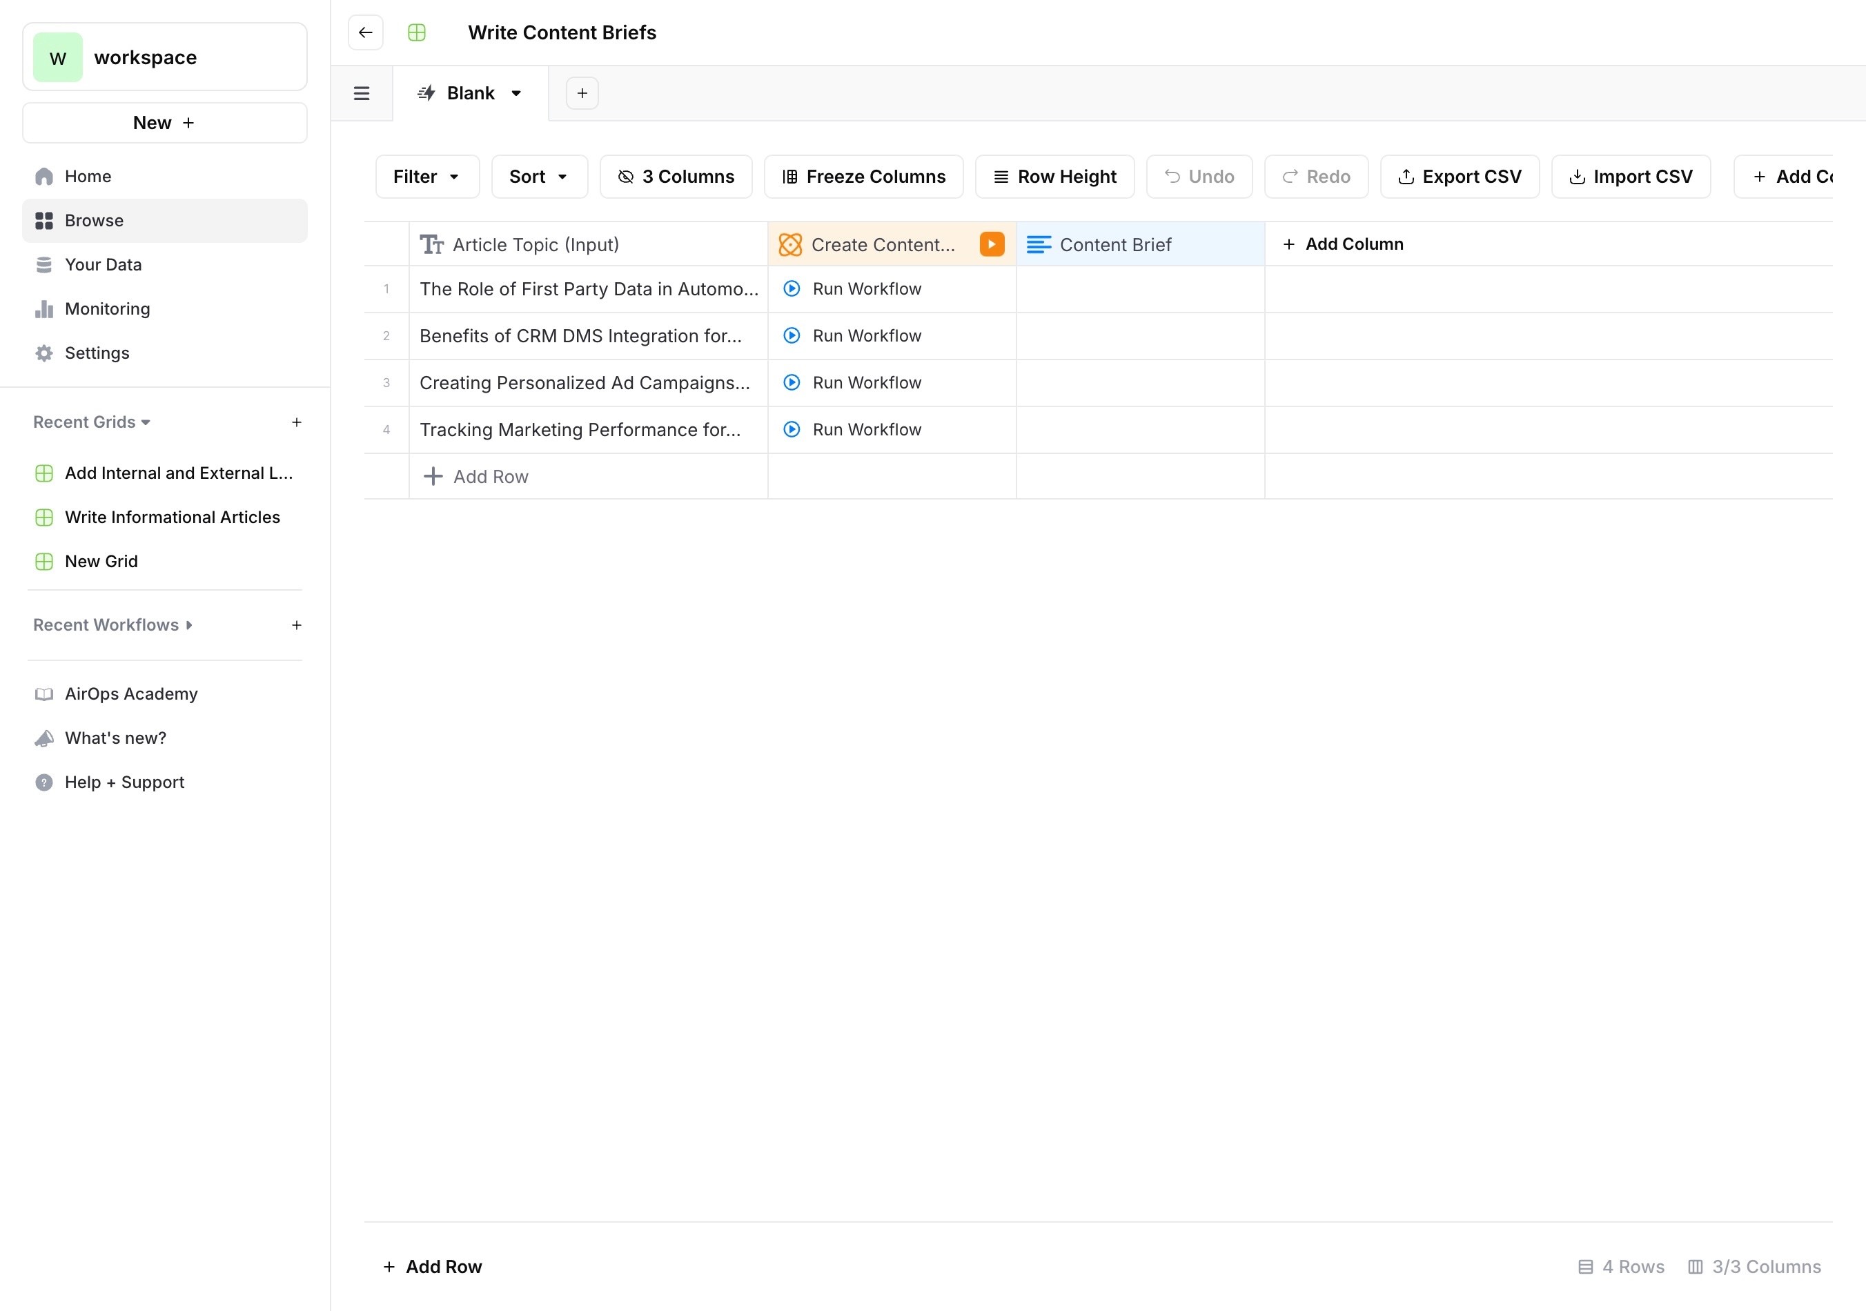Click the plus icon next to Recent Workflows
Viewport: 1866px width, 1311px height.
tap(297, 625)
